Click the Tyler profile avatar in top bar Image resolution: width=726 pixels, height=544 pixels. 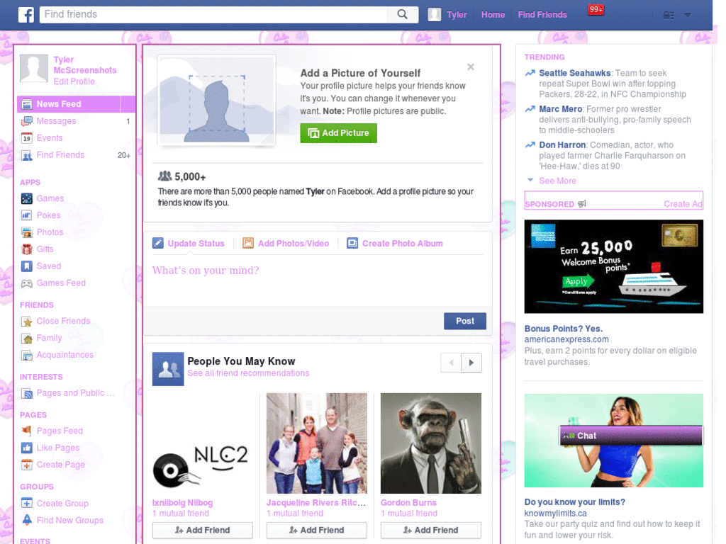435,14
